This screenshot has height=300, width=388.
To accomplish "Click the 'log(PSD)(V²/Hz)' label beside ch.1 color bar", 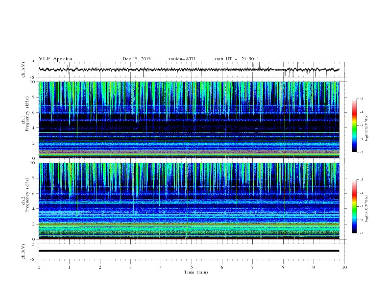I will (366, 128).
